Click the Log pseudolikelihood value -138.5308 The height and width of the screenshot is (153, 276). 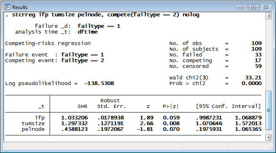[x=99, y=83]
